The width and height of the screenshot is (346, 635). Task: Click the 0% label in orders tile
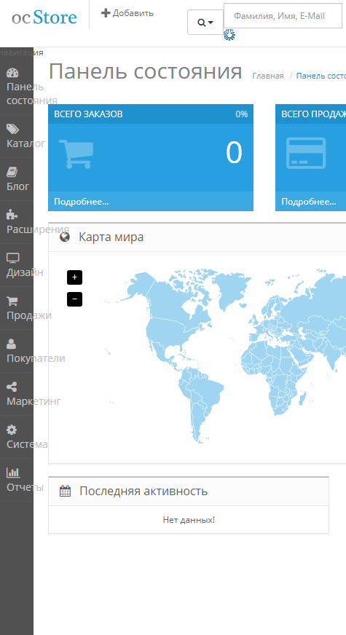pyautogui.click(x=241, y=114)
